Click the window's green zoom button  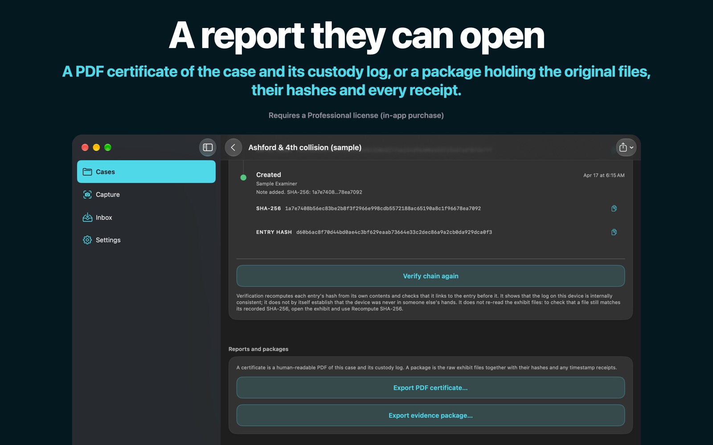[108, 147]
